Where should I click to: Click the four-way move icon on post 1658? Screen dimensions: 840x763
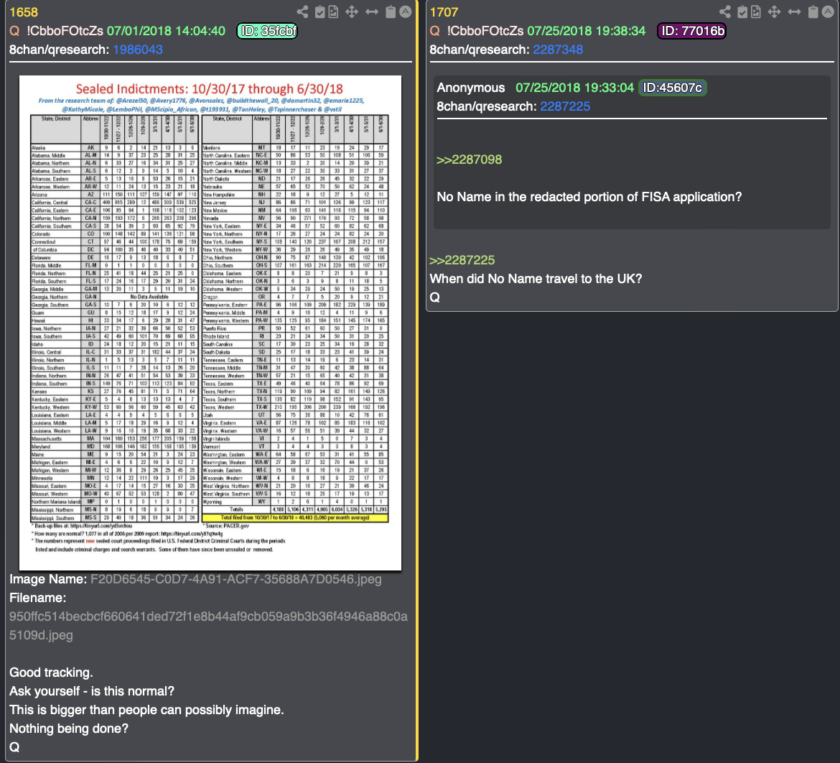pyautogui.click(x=351, y=11)
